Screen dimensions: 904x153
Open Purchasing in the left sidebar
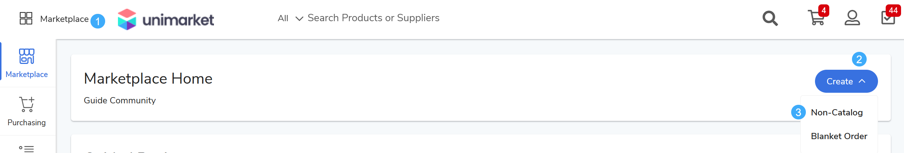(27, 111)
